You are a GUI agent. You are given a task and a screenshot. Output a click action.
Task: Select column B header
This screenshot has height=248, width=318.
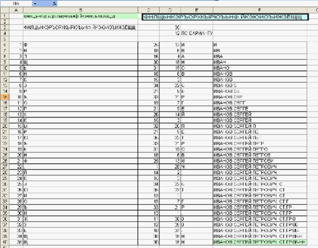80,10
